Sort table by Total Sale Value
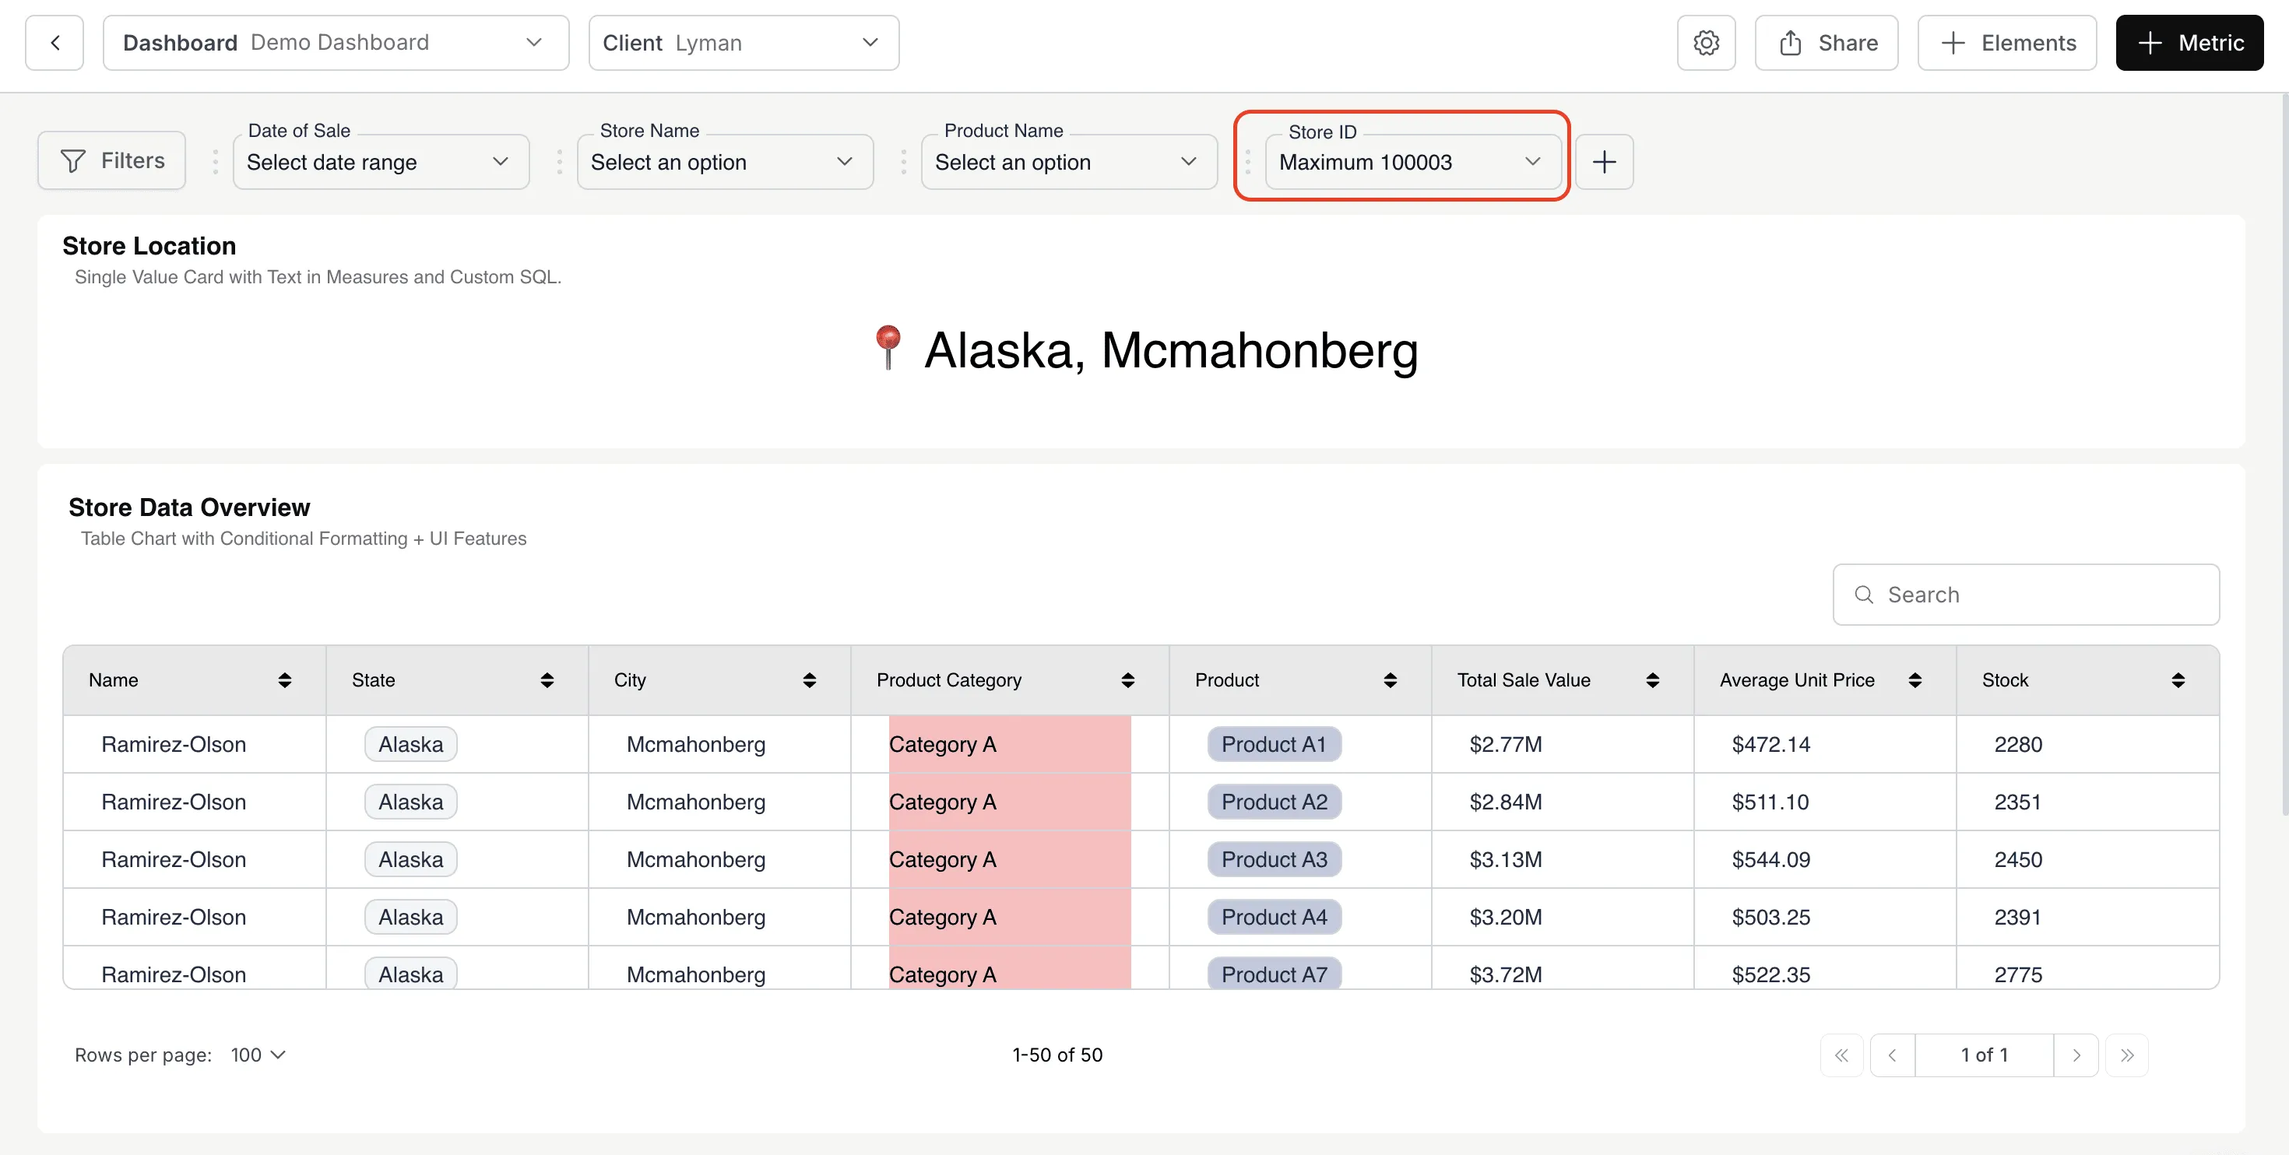This screenshot has height=1155, width=2289. pos(1653,680)
